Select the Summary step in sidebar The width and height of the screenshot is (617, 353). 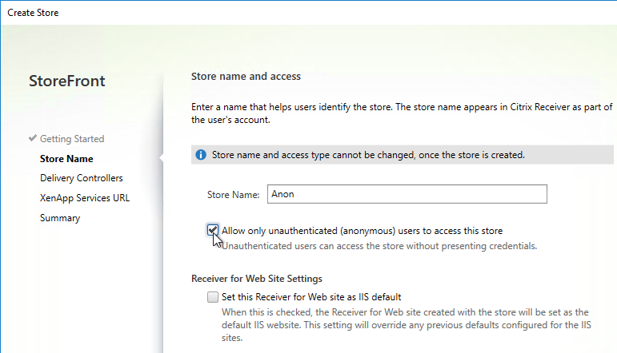tap(60, 218)
